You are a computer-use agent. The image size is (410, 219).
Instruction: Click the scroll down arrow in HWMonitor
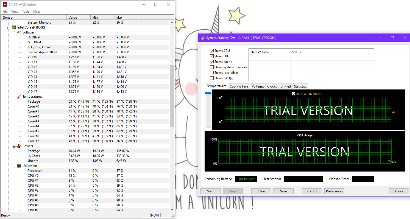pos(172,210)
